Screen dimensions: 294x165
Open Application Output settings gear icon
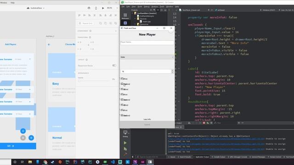point(211,123)
